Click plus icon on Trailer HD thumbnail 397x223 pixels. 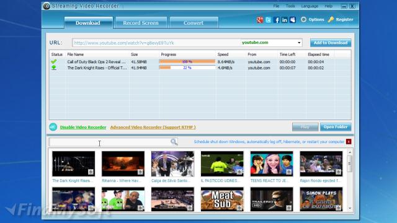(289, 208)
